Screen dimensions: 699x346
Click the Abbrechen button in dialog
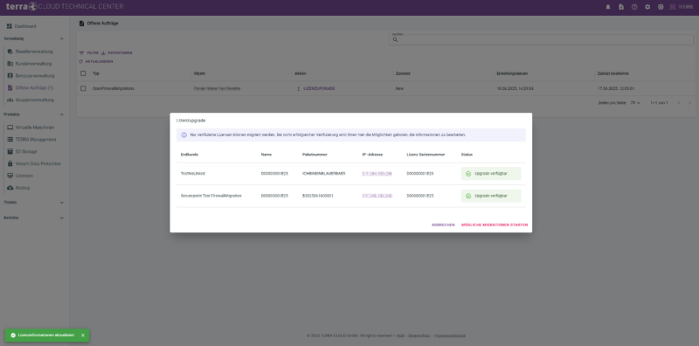point(443,225)
